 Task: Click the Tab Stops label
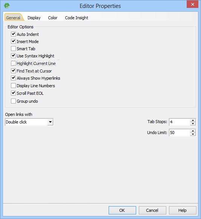157,122
